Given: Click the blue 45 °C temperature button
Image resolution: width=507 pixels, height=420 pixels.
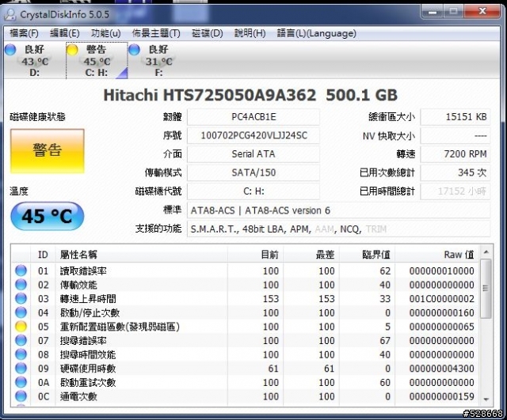Looking at the screenshot, I should coord(48,216).
